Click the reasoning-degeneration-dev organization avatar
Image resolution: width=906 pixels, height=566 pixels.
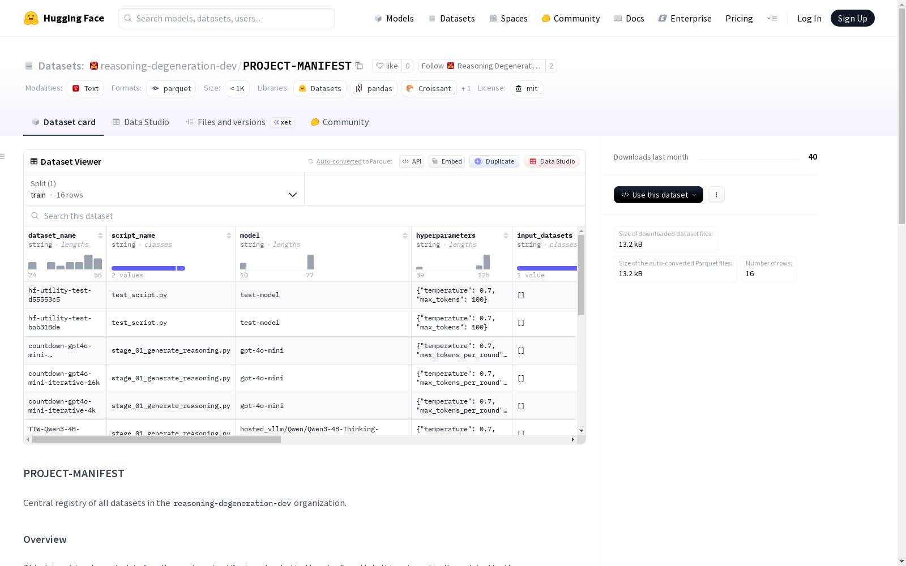click(94, 66)
